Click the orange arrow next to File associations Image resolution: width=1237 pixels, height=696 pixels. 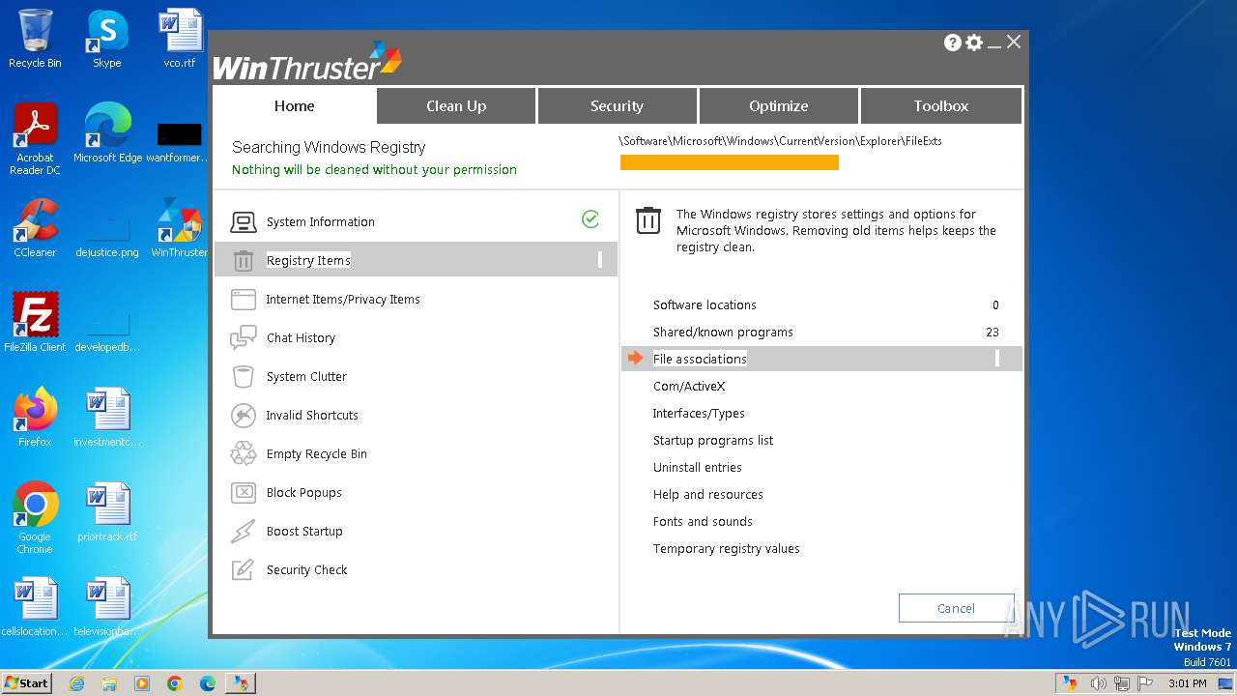(x=635, y=359)
